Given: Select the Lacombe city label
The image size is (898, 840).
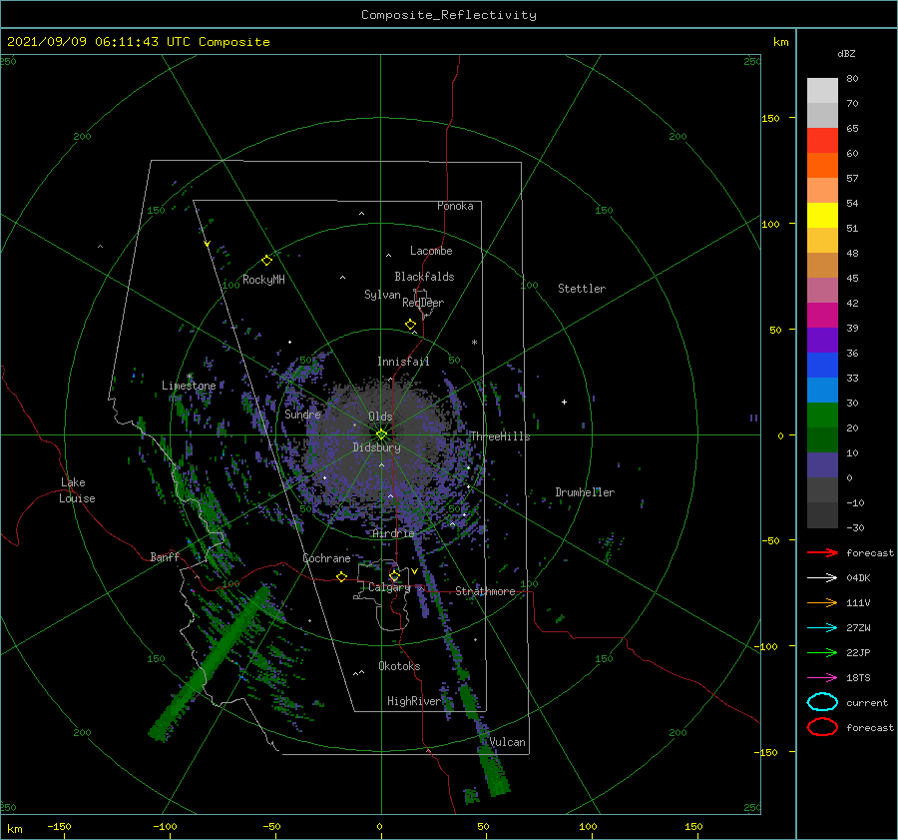Looking at the screenshot, I should click(x=431, y=251).
